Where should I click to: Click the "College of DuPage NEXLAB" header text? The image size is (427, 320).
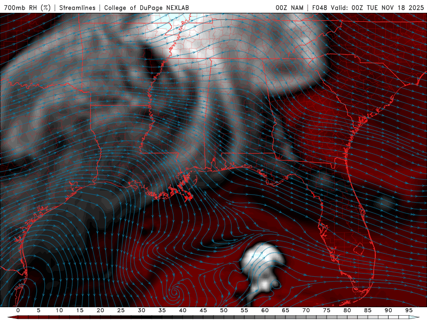pyautogui.click(x=146, y=7)
